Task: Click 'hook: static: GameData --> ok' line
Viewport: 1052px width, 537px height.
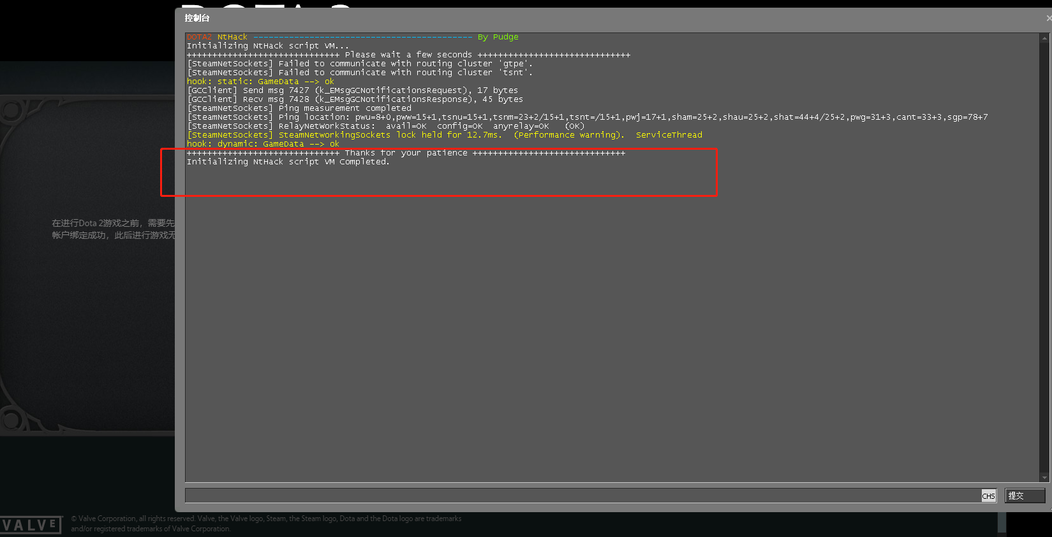Action: click(260, 82)
